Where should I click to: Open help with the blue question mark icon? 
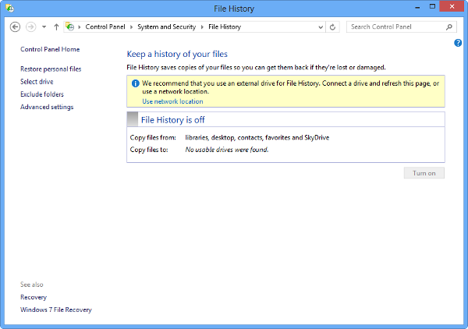[x=458, y=43]
